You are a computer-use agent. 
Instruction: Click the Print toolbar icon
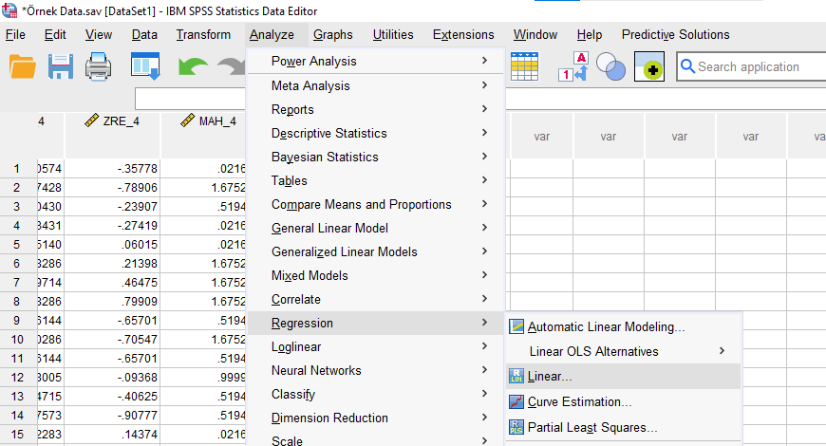(x=100, y=68)
